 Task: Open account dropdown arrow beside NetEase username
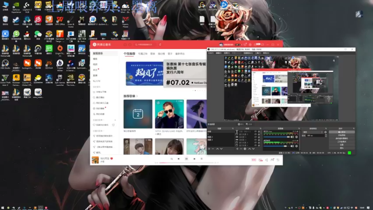click(242, 44)
